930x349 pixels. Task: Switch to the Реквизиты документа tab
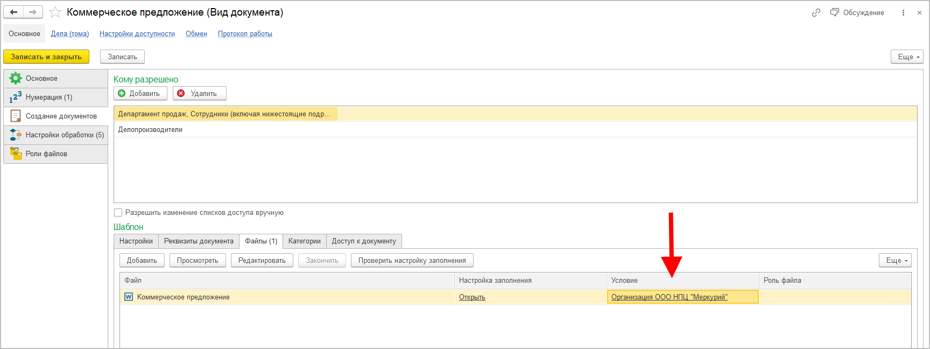[199, 241]
